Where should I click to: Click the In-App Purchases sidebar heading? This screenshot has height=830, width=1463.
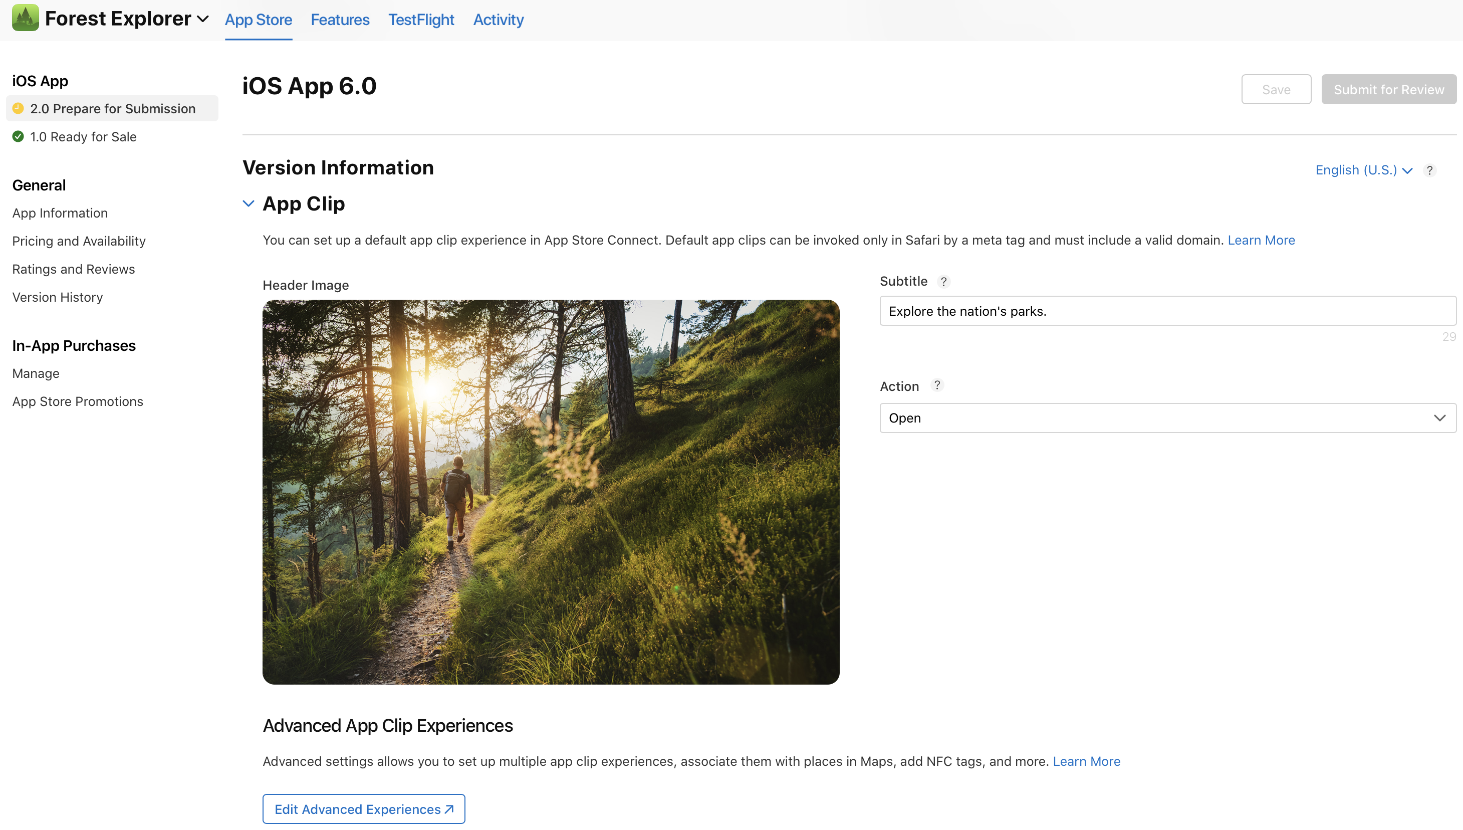click(74, 346)
